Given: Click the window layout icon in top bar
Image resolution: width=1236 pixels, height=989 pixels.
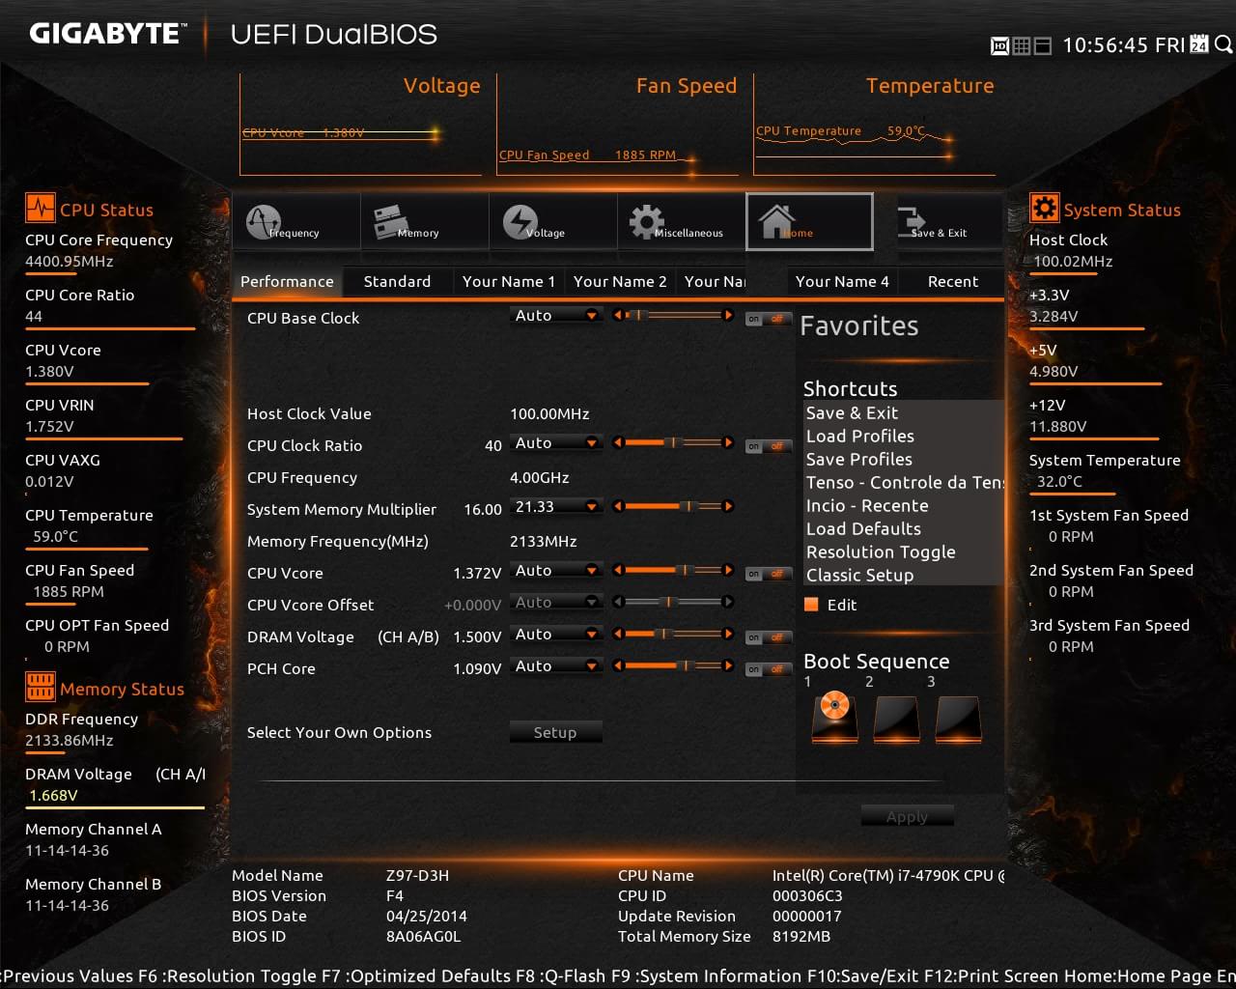Looking at the screenshot, I should (1043, 45).
